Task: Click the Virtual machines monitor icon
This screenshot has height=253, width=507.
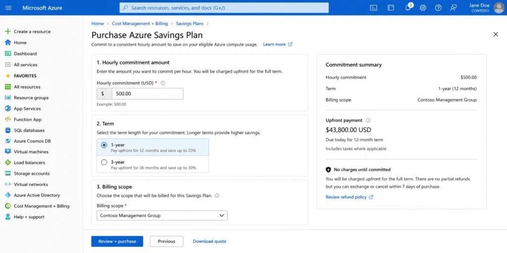Action: point(8,152)
